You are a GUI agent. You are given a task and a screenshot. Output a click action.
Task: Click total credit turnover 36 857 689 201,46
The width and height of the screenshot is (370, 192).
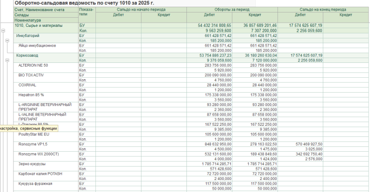coord(260,25)
